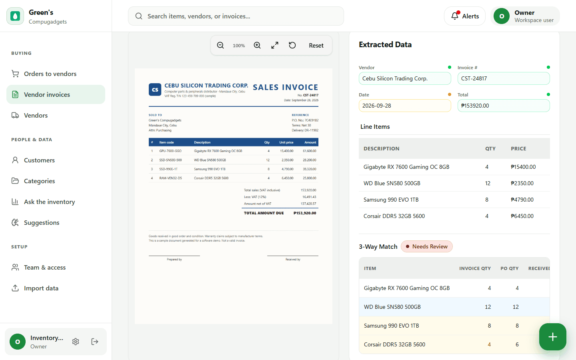Click the Categories folder icon
The height and width of the screenshot is (360, 576).
click(15, 181)
